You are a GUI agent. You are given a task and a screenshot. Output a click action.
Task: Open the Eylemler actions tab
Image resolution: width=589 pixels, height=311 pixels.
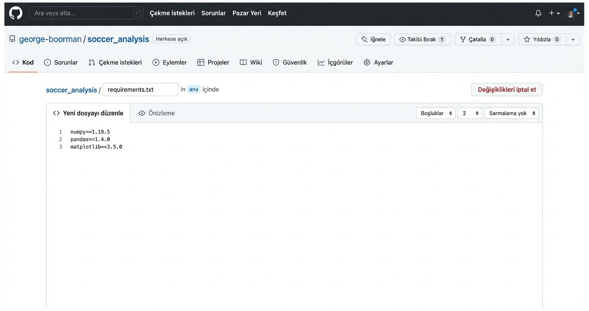[170, 62]
